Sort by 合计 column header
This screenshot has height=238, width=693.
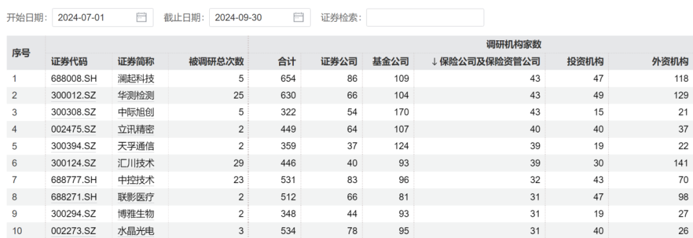click(x=286, y=61)
